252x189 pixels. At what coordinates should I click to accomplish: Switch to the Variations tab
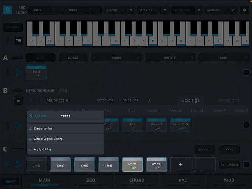tap(229, 100)
